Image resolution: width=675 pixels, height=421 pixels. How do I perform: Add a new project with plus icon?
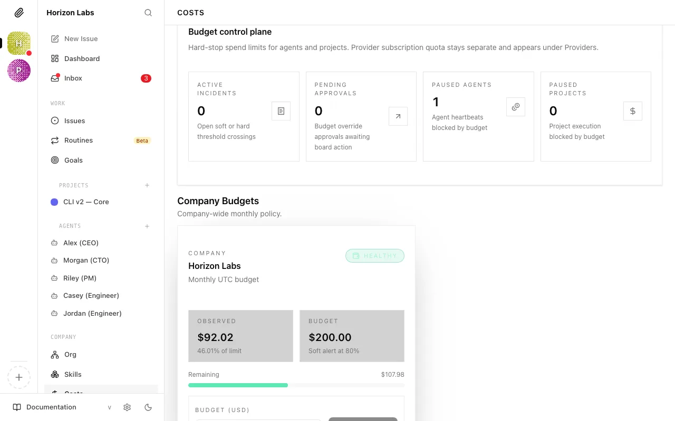[x=147, y=185]
